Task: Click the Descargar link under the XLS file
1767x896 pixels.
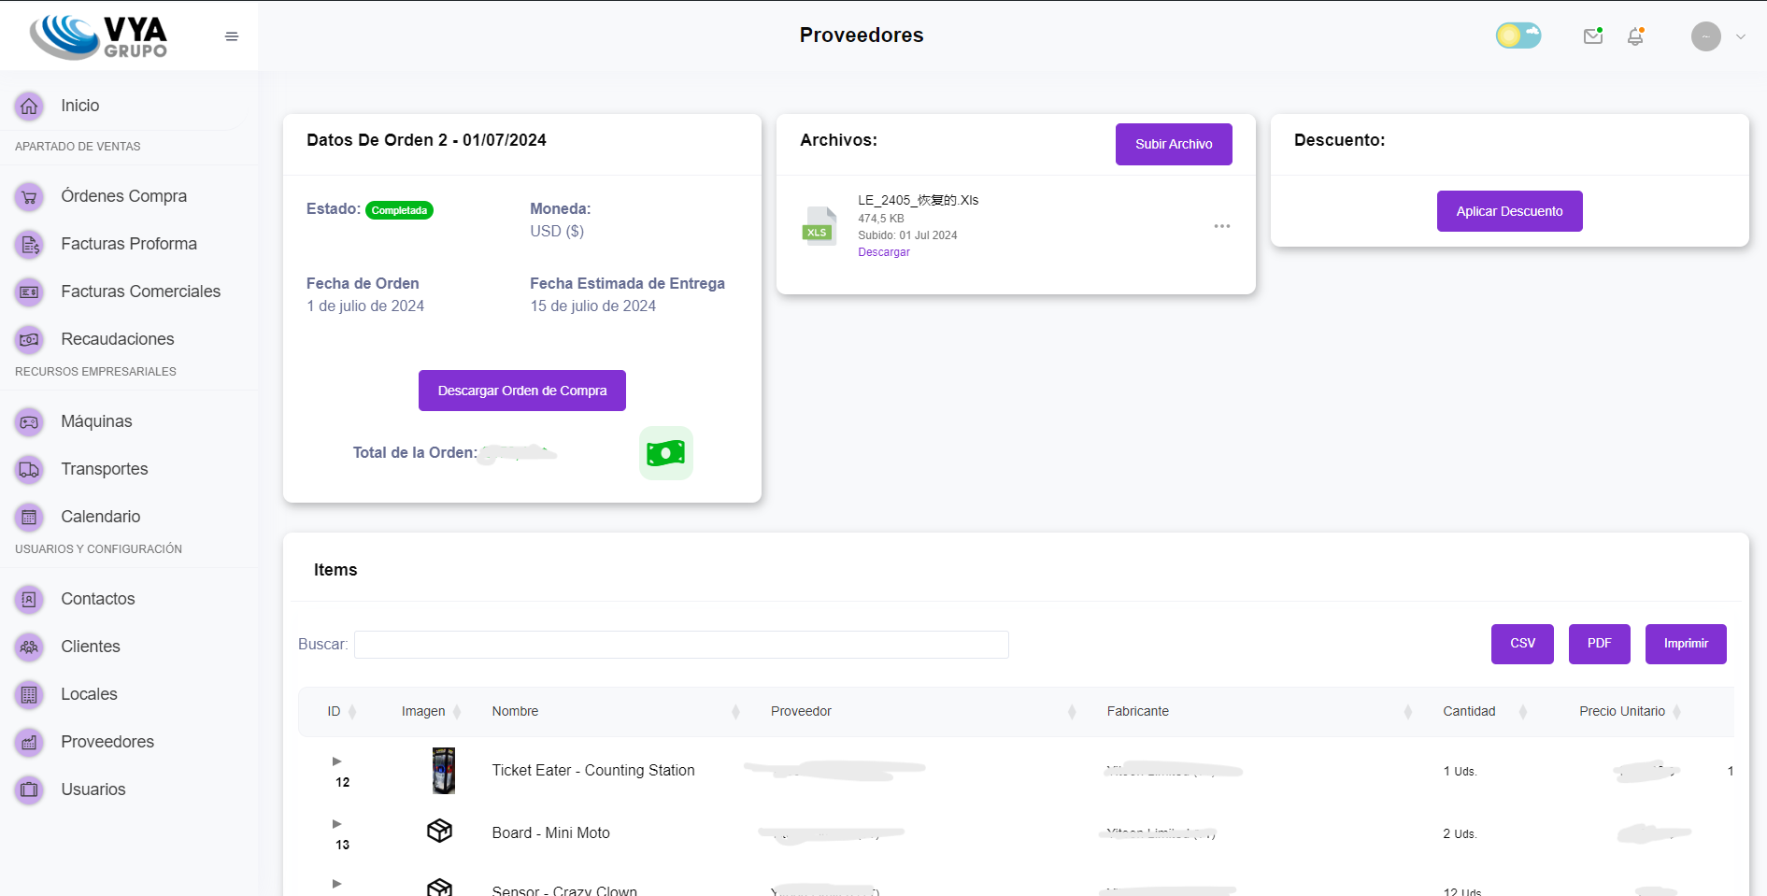Action: pyautogui.click(x=883, y=251)
